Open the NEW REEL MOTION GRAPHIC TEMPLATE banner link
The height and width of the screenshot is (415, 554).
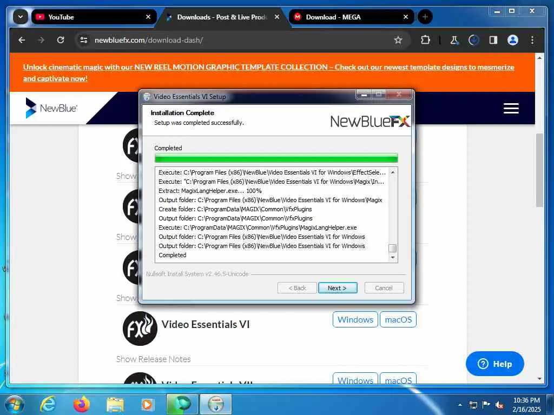tap(268, 73)
